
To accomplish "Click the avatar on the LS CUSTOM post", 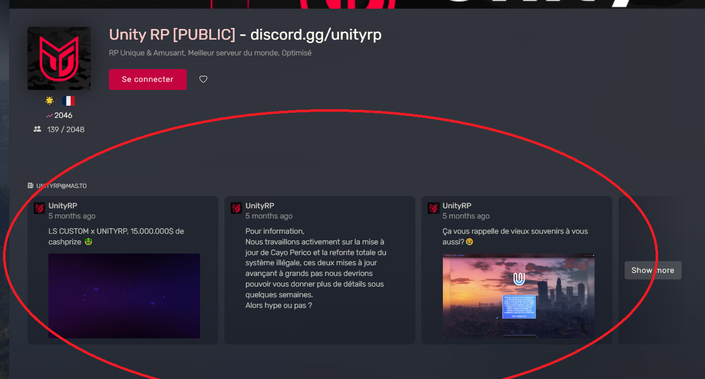I will (39, 208).
